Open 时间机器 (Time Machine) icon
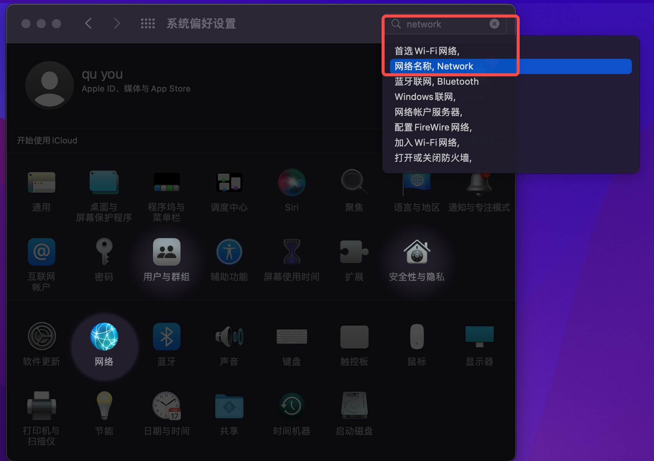Screen dimensions: 654x461 click(x=292, y=406)
